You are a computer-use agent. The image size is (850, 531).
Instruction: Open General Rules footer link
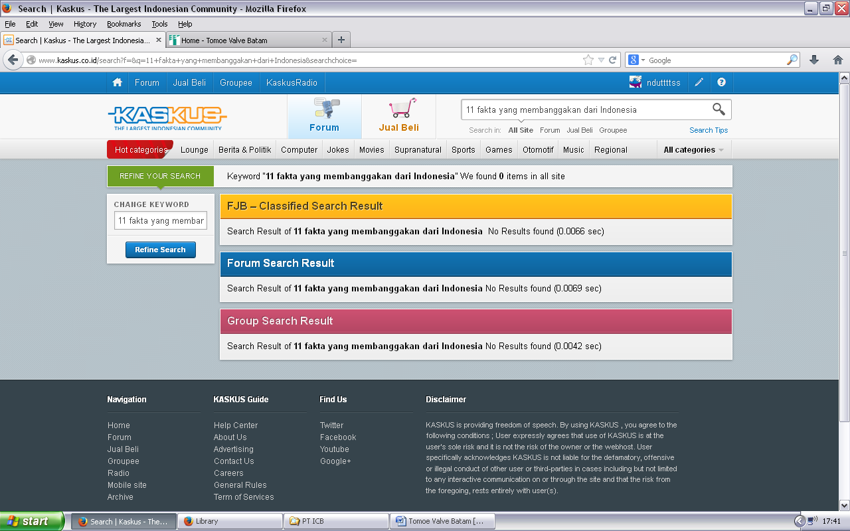tap(240, 485)
